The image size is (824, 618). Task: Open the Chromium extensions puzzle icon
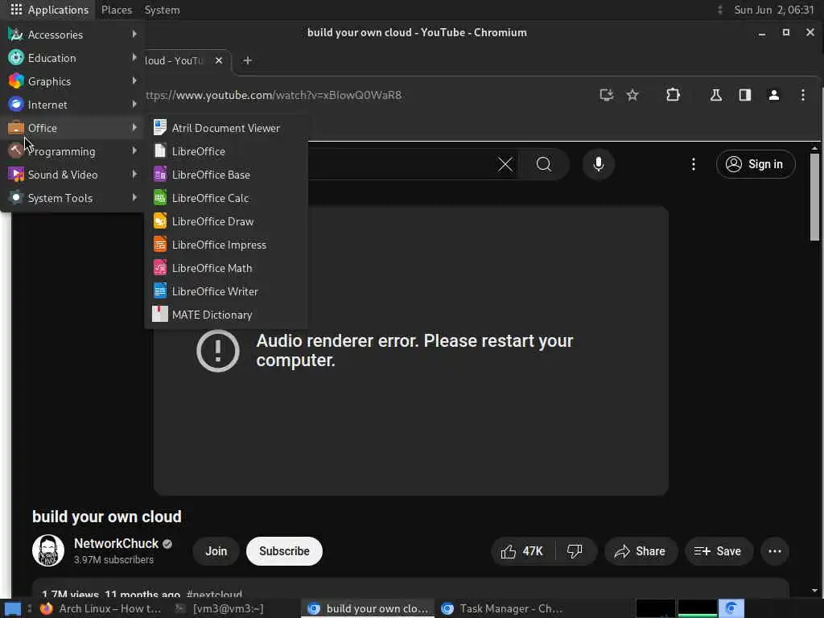coord(674,95)
